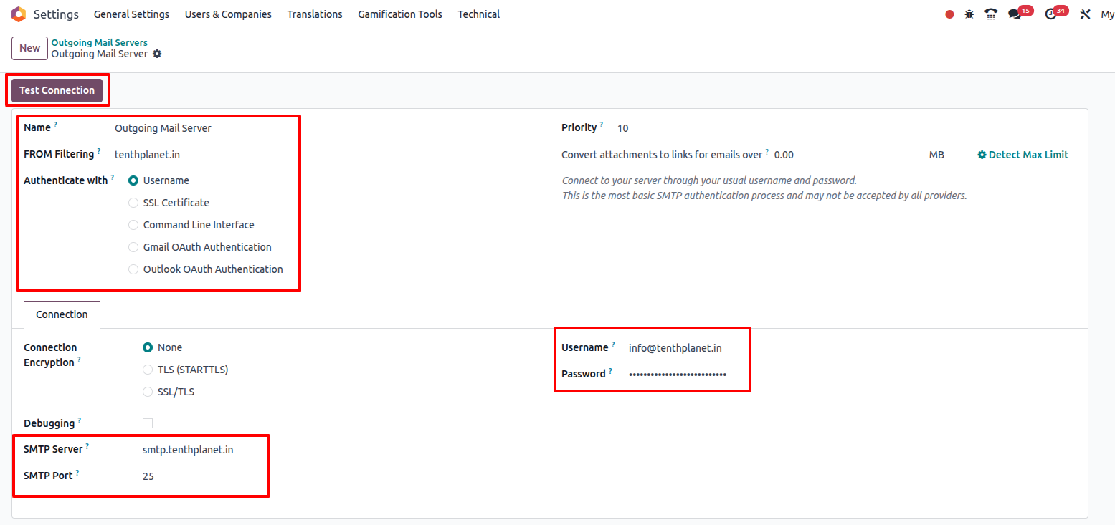1115x525 pixels.
Task: Open the General Settings menu
Action: point(132,14)
